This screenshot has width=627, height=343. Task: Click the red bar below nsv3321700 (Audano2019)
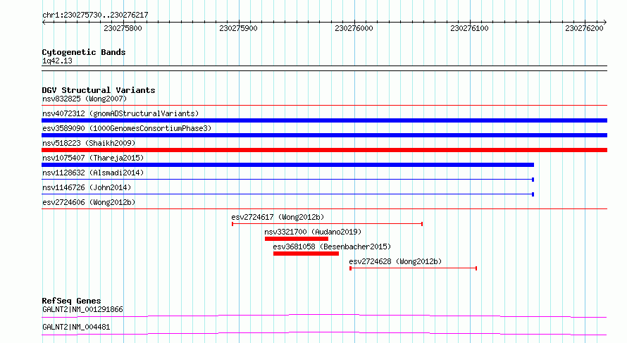coord(297,239)
